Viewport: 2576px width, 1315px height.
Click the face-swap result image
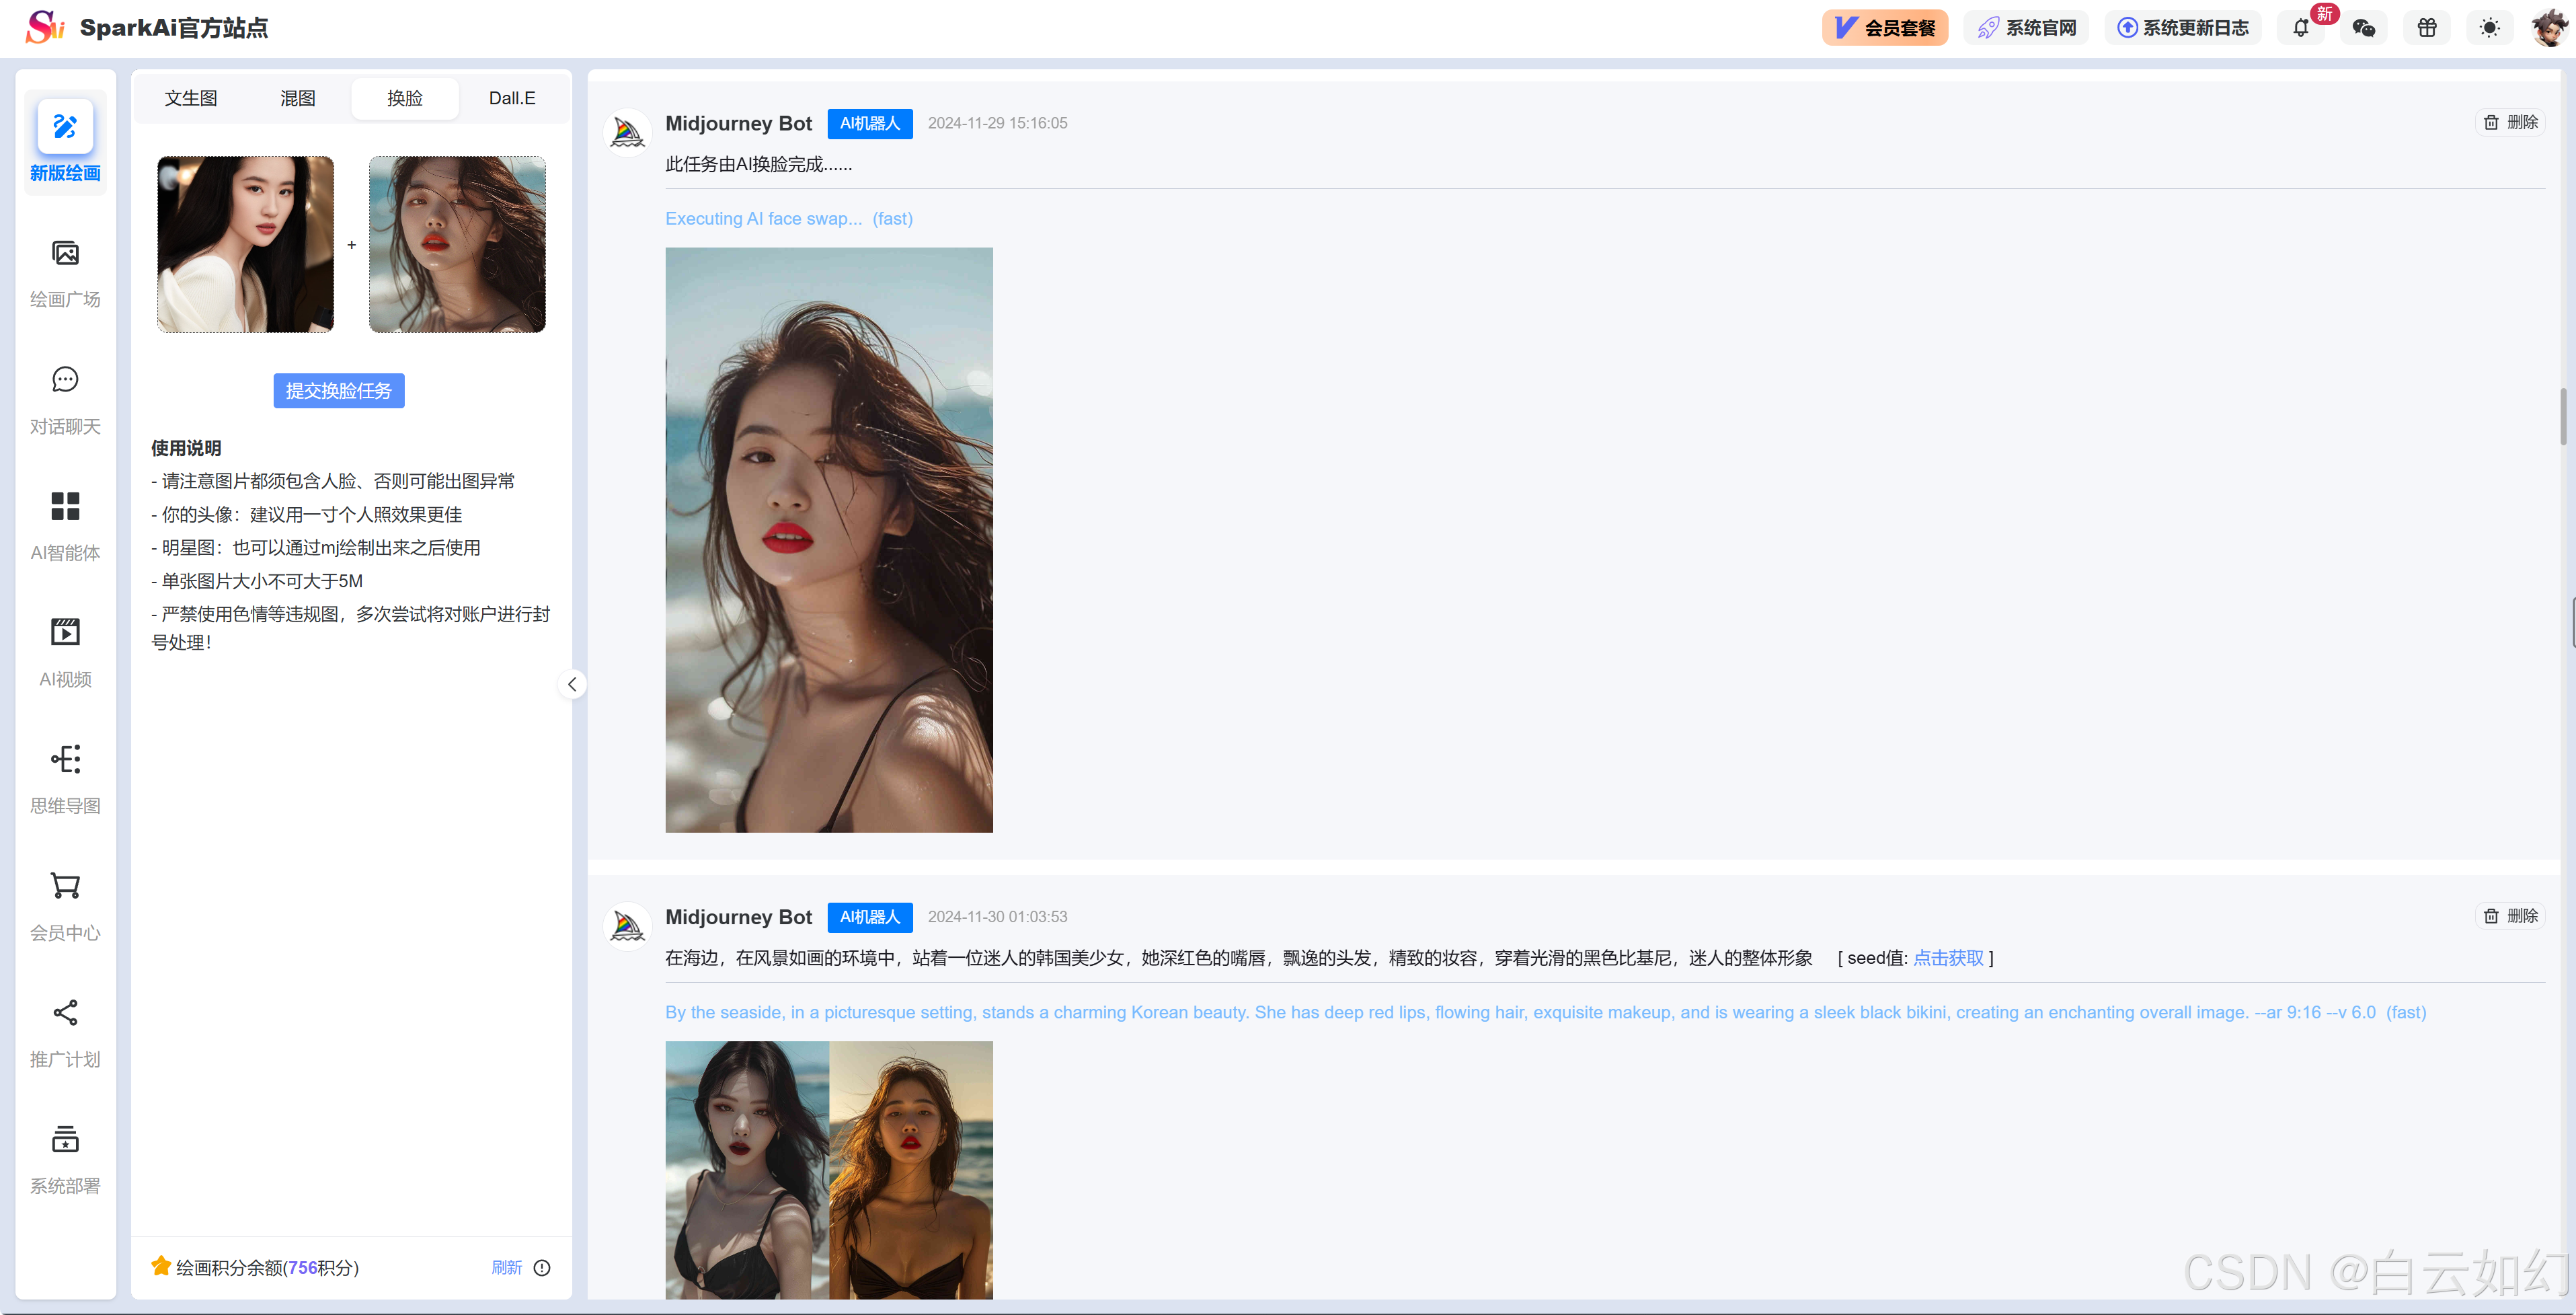point(829,540)
